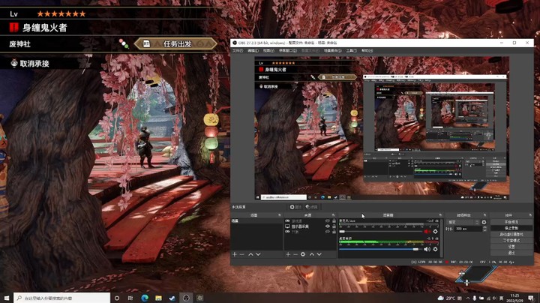
Task: Open the Windows Start menu
Action: tap(7, 298)
